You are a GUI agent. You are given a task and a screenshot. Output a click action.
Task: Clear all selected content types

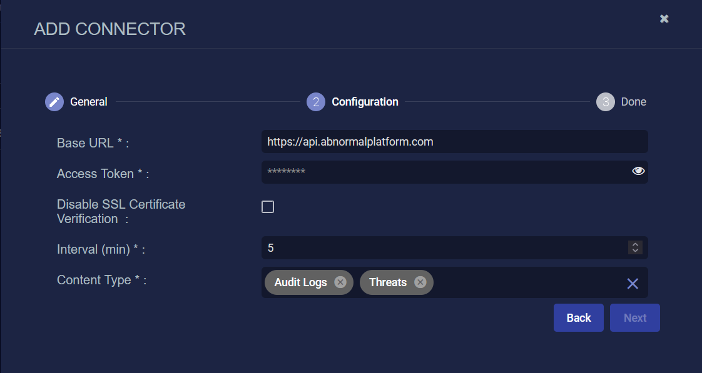click(632, 284)
